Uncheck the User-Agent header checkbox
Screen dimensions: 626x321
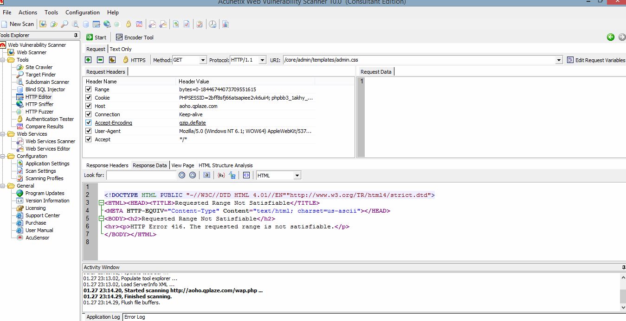pyautogui.click(x=89, y=131)
